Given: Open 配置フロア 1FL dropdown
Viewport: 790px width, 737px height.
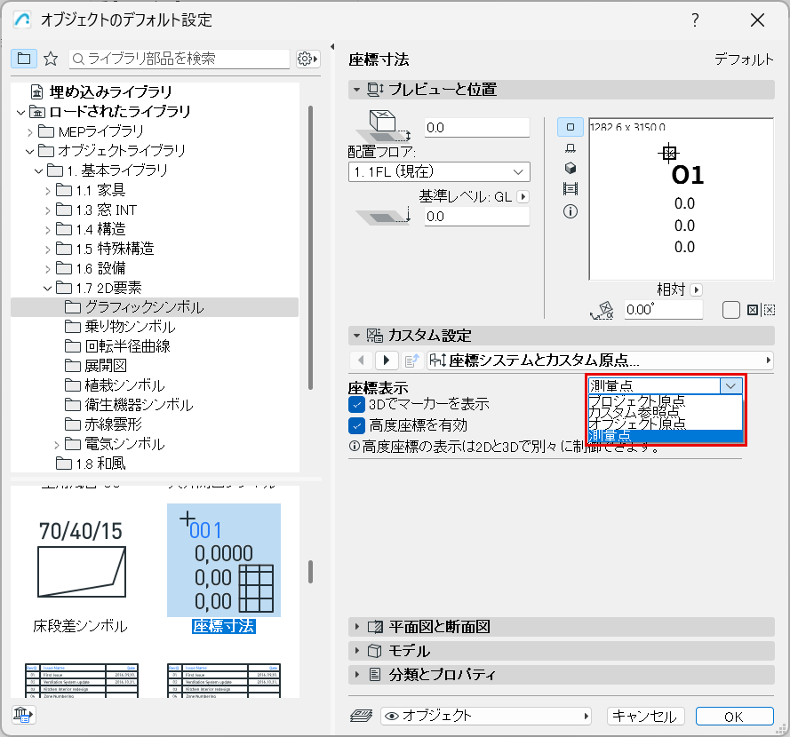Looking at the screenshot, I should pos(439,171).
